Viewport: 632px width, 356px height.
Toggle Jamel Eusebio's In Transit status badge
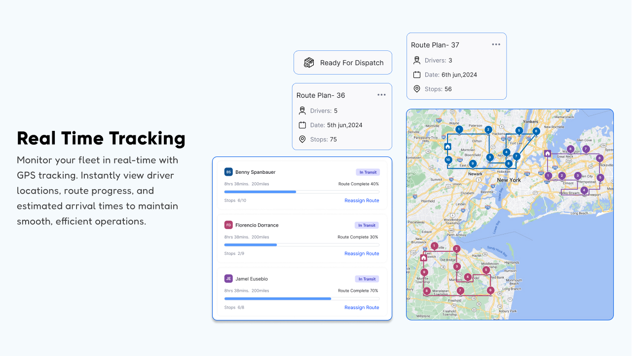[367, 278]
